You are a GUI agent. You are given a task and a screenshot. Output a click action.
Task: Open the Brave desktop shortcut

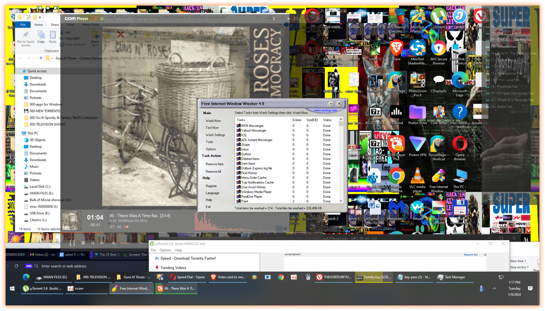(x=396, y=50)
